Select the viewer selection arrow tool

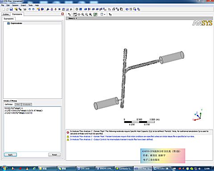click(x=69, y=14)
